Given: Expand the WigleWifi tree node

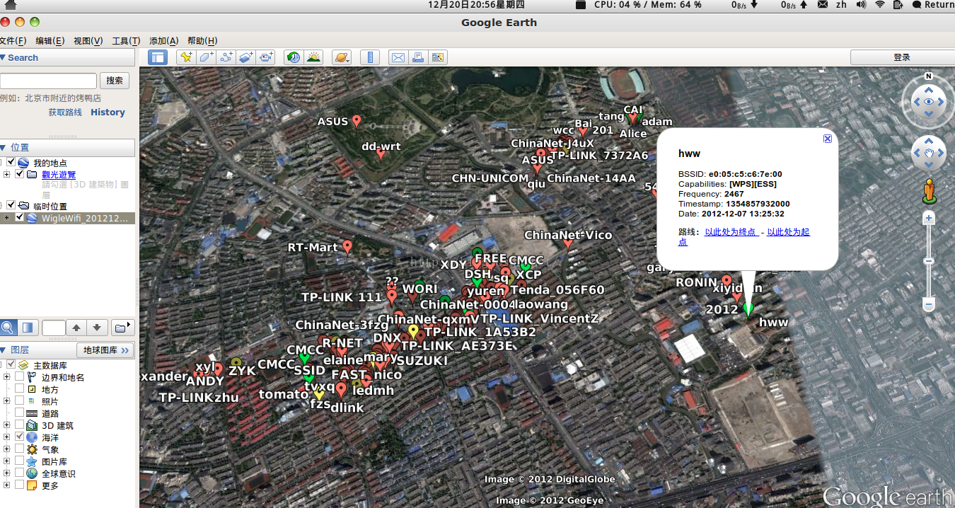Looking at the screenshot, I should [6, 218].
